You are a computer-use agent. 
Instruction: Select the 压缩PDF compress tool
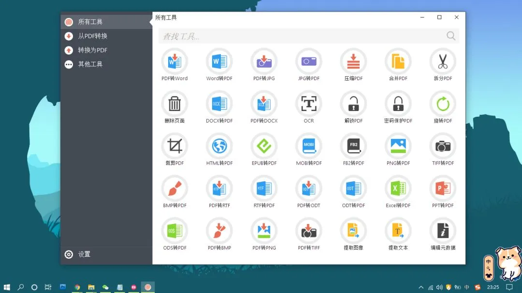[x=353, y=65]
